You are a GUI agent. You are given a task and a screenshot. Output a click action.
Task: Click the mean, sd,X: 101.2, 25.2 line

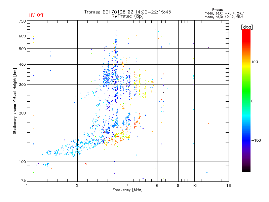224,17
